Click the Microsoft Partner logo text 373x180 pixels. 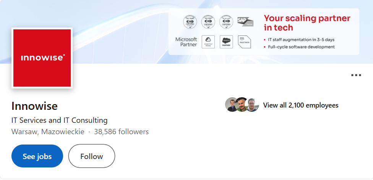pyautogui.click(x=186, y=42)
